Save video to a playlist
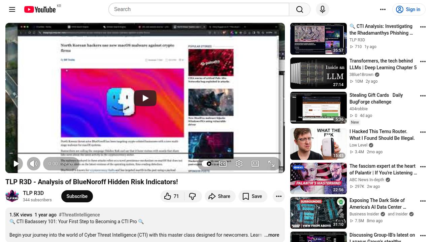 [x=253, y=196]
